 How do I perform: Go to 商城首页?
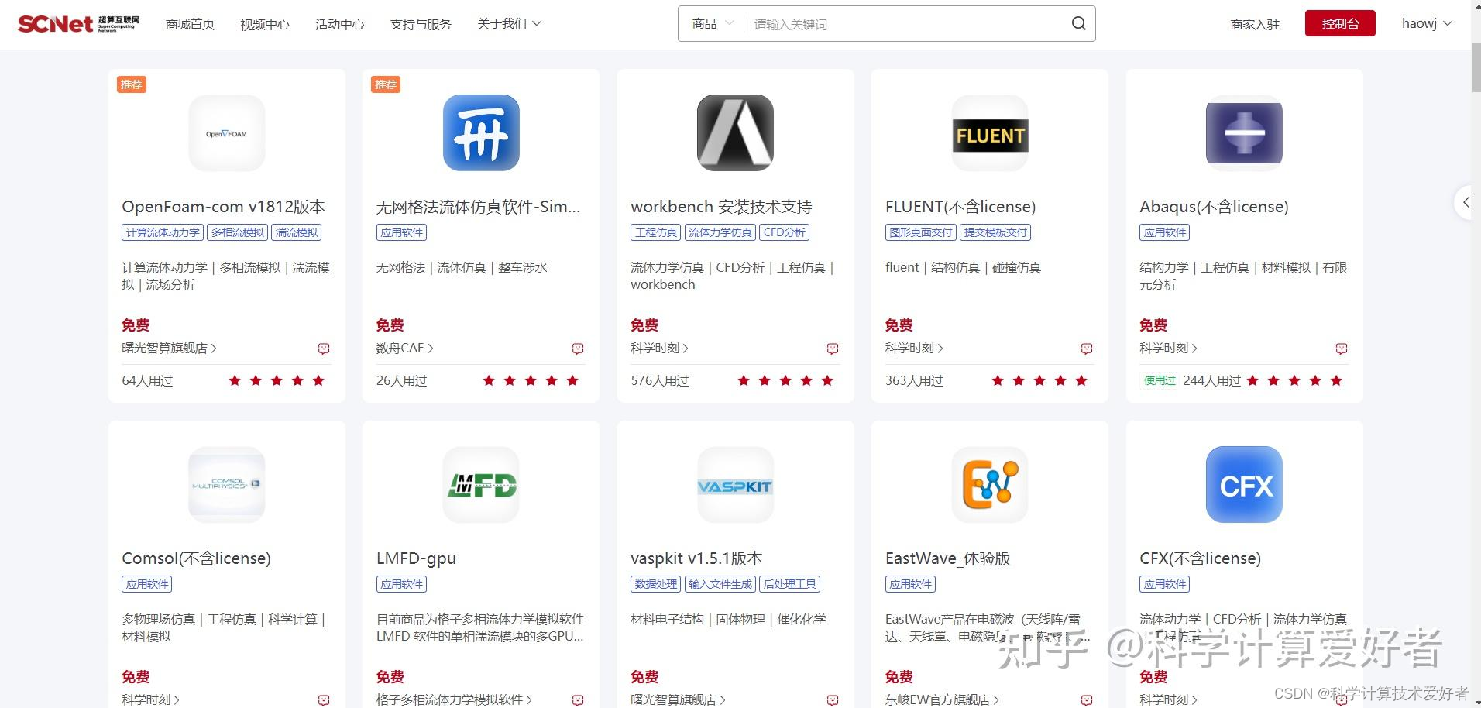tap(190, 24)
